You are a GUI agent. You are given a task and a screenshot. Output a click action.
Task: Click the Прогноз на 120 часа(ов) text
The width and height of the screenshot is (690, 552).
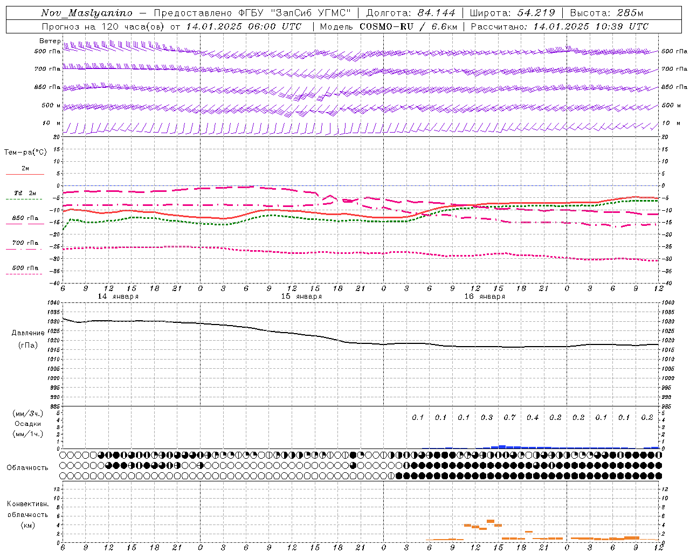[103, 26]
